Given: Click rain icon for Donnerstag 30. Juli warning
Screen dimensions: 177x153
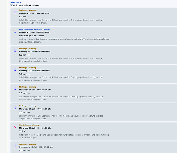Looking at the screenshot, I should pos(15,146).
